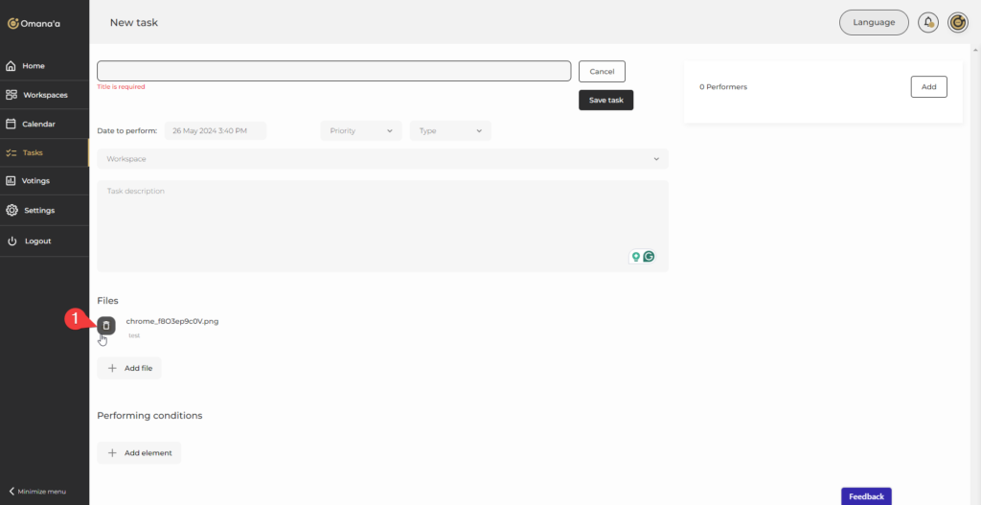
Task: Open Votings in the sidebar menu
Action: pyautogui.click(x=35, y=180)
